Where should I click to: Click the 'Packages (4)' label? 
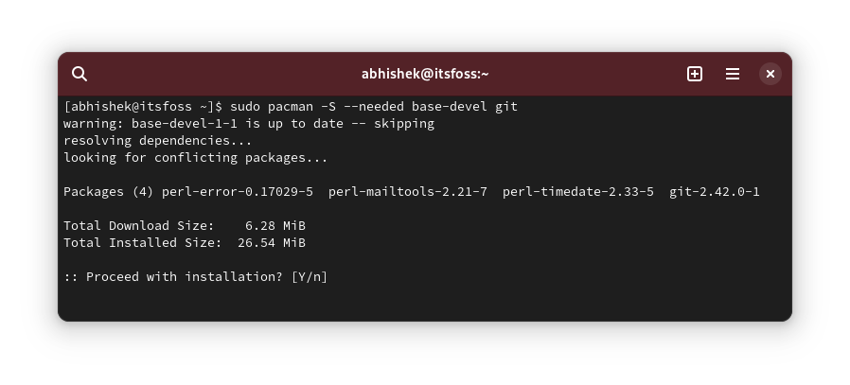click(x=109, y=192)
